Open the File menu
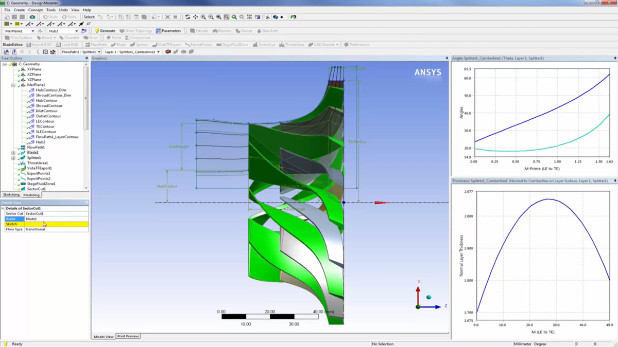Image resolution: width=618 pixels, height=347 pixels. (x=7, y=10)
